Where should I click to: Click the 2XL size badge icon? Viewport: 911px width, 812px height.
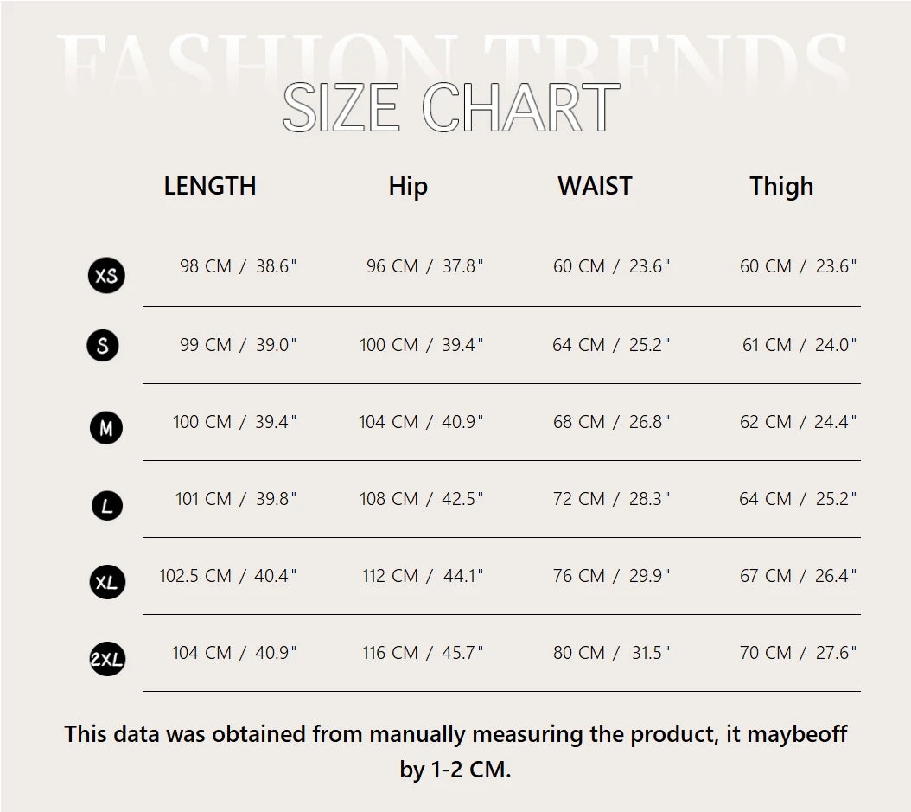107,660
